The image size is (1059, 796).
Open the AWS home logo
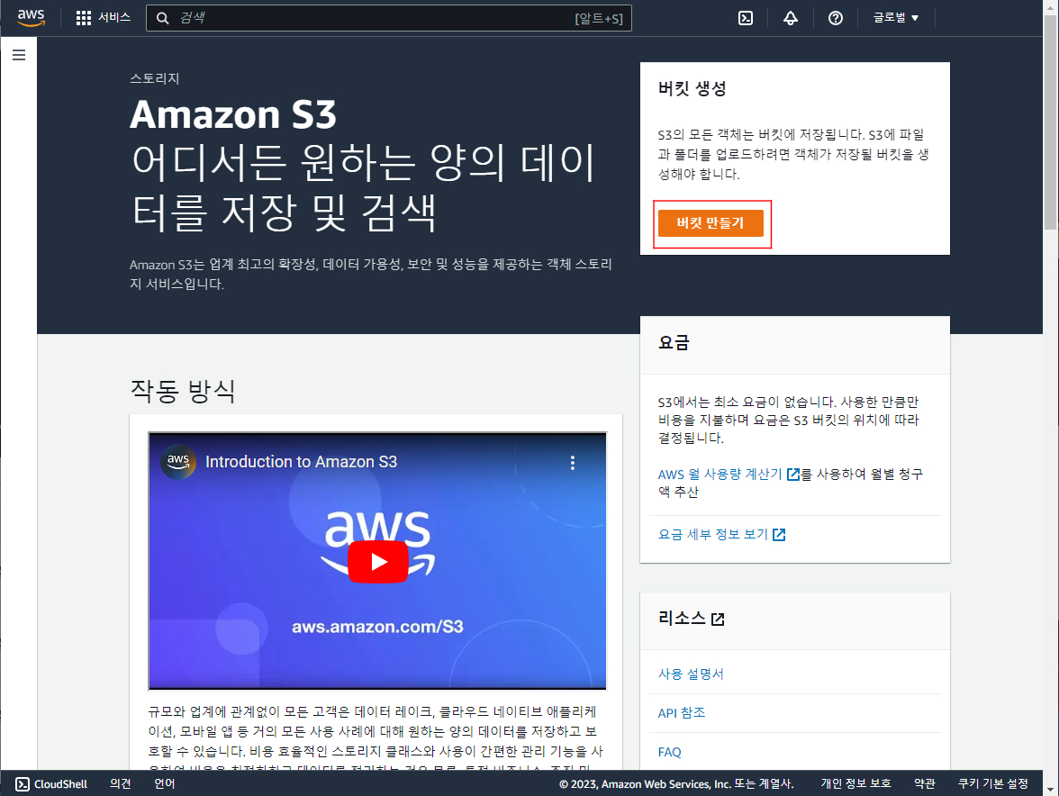click(31, 17)
